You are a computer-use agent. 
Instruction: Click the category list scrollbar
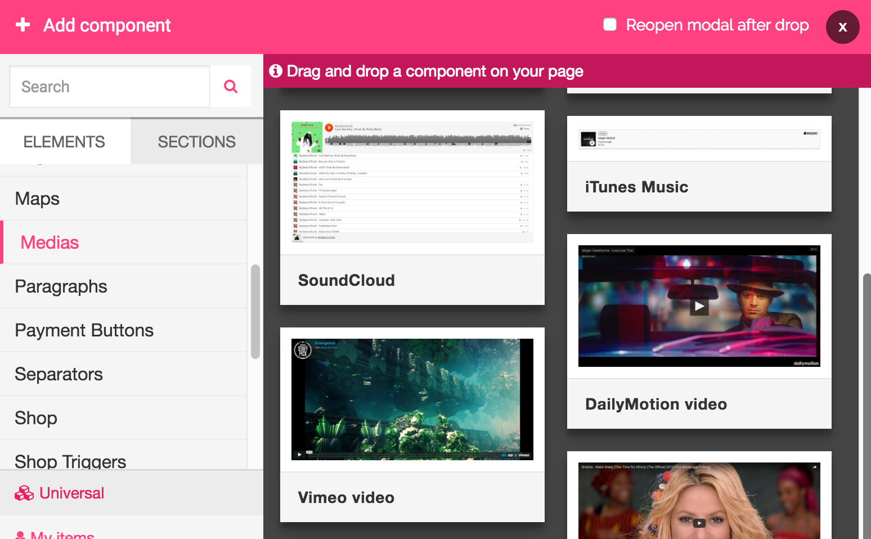point(255,311)
